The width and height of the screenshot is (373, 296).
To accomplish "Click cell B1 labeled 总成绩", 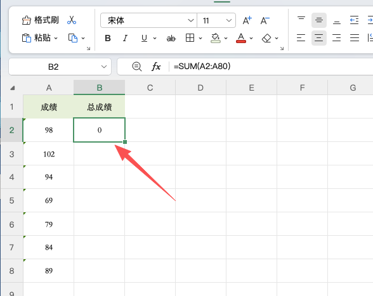I will 100,106.
